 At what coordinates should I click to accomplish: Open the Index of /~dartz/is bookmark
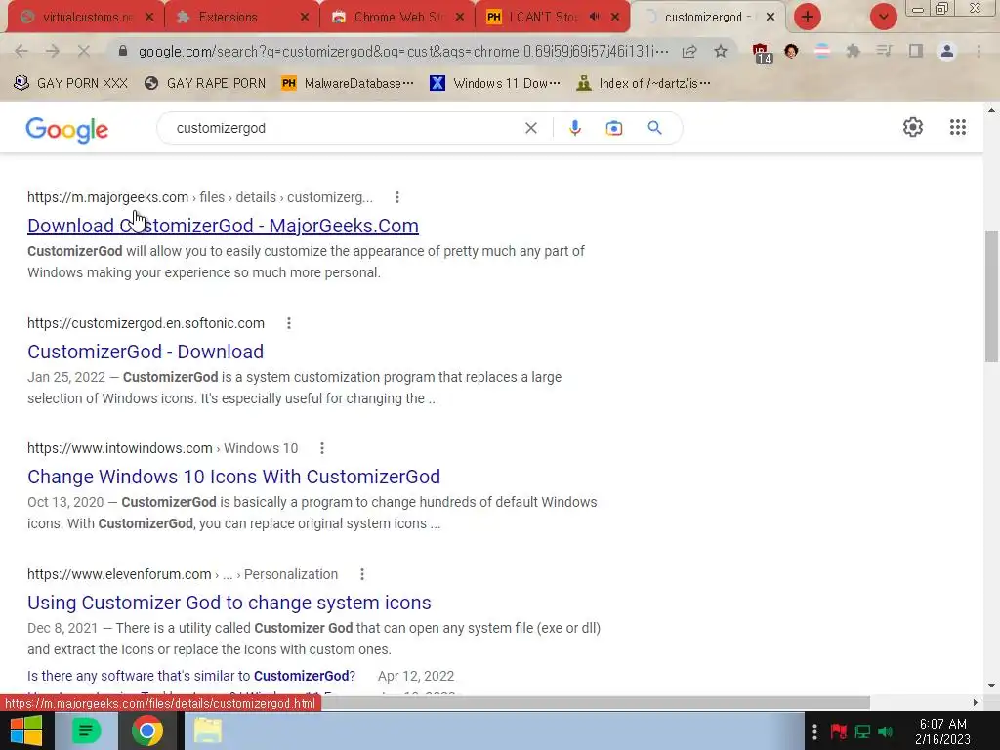click(644, 83)
